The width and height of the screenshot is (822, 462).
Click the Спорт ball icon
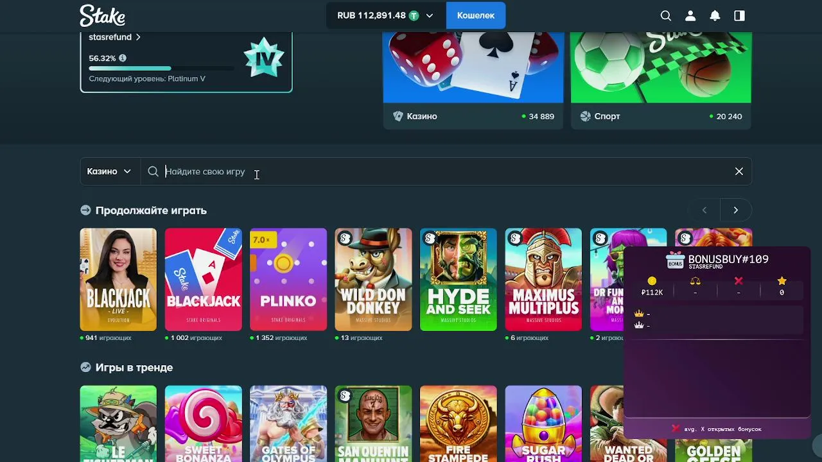585,116
